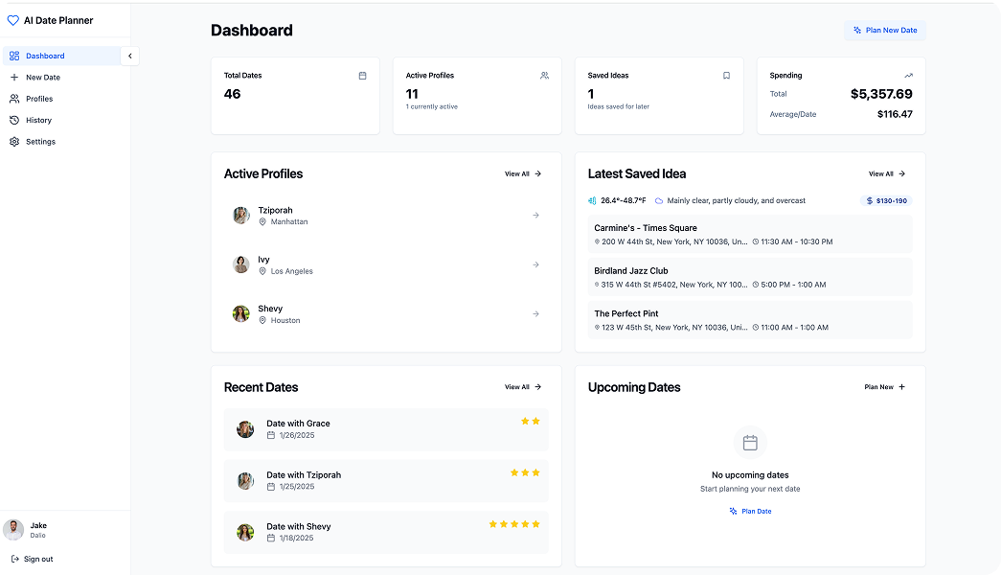The height and width of the screenshot is (575, 1001).
Task: Click the weather sound icon in Latest Saved Idea
Action: tap(593, 200)
